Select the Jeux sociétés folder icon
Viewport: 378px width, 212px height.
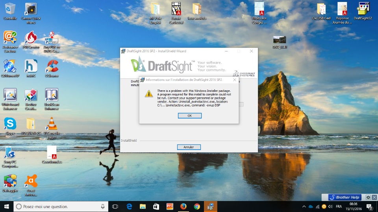click(x=197, y=11)
